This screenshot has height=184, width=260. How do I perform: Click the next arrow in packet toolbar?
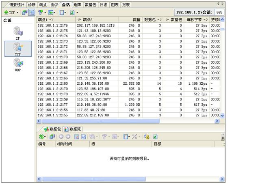point(68,137)
